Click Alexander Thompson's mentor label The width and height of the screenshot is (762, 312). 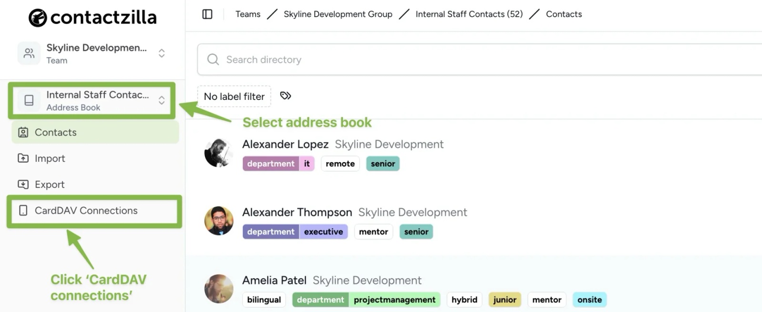pyautogui.click(x=373, y=232)
